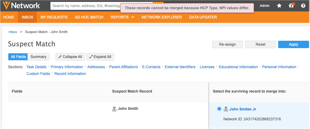The image size is (310, 129).
Task: Open the favorites star icon
Action: [279, 6]
